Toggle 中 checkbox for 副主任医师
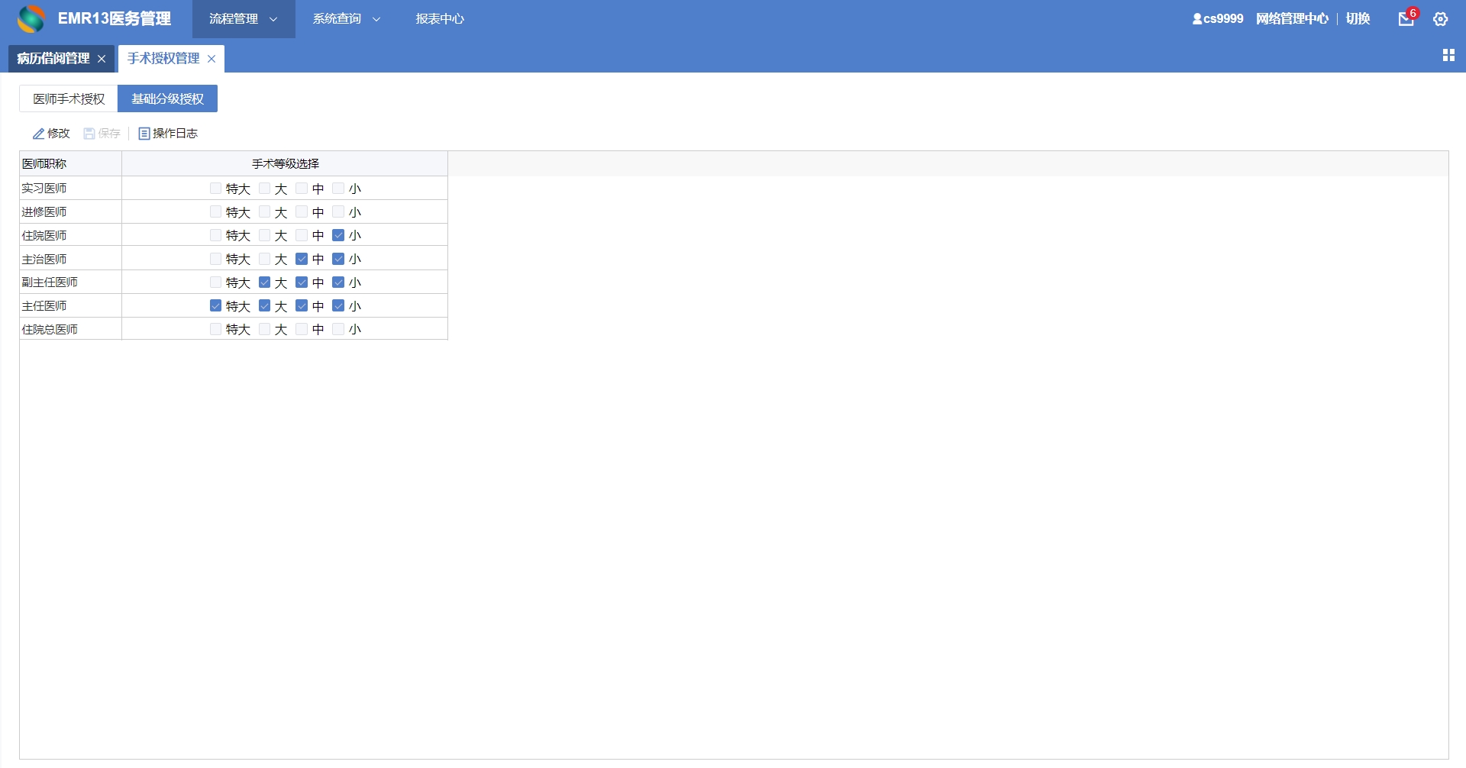This screenshot has width=1466, height=768. point(302,282)
